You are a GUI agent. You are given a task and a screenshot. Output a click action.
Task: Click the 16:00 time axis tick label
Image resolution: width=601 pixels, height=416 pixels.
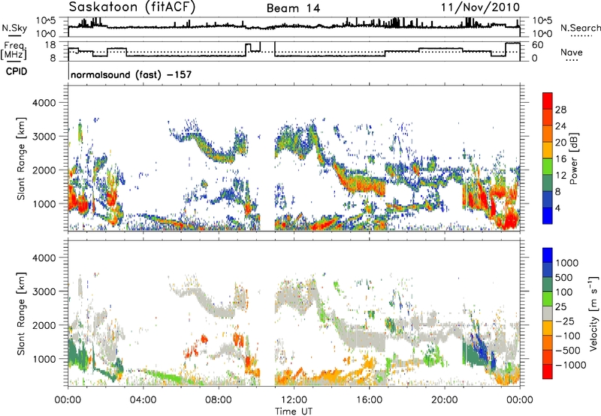(x=369, y=400)
